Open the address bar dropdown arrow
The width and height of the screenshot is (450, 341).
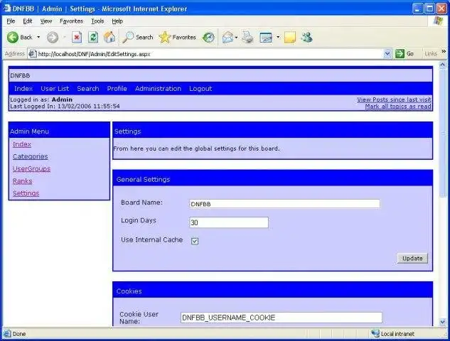387,53
